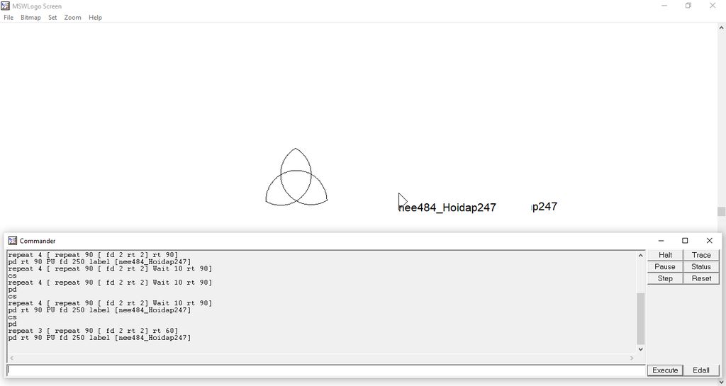Click the three-petal drawing on canvas
The image size is (726, 386).
click(x=296, y=177)
